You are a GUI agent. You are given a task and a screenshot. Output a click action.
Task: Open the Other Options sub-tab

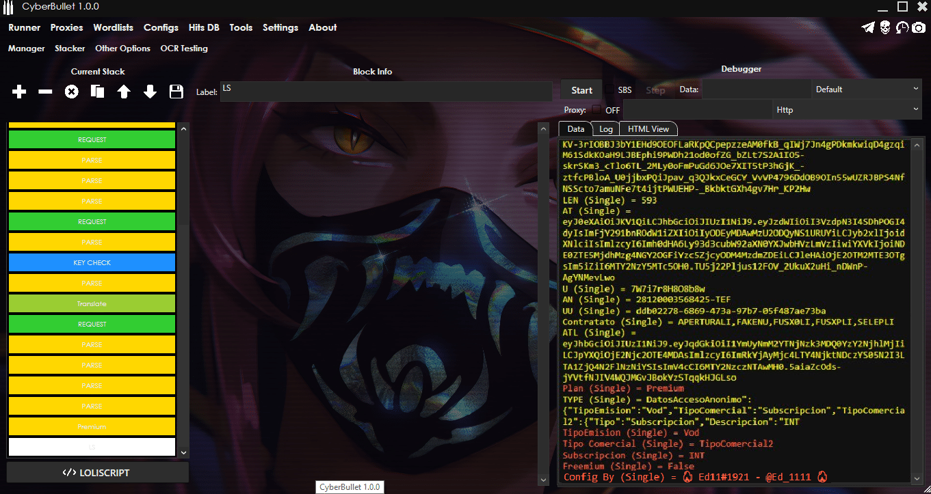(122, 49)
